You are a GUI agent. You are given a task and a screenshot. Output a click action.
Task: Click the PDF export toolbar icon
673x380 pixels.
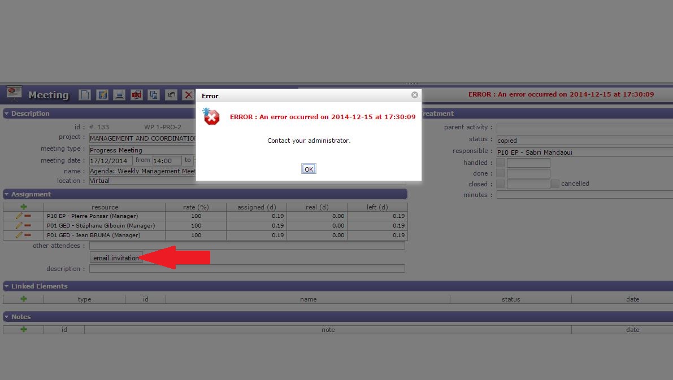(137, 95)
